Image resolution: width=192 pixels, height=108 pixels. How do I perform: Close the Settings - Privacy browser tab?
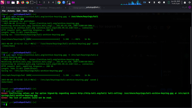point(65,8)
